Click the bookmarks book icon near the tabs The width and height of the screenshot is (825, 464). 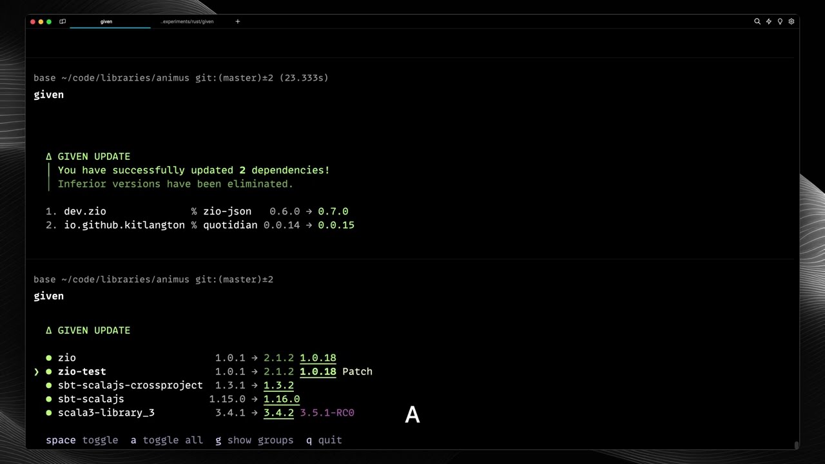(x=63, y=21)
